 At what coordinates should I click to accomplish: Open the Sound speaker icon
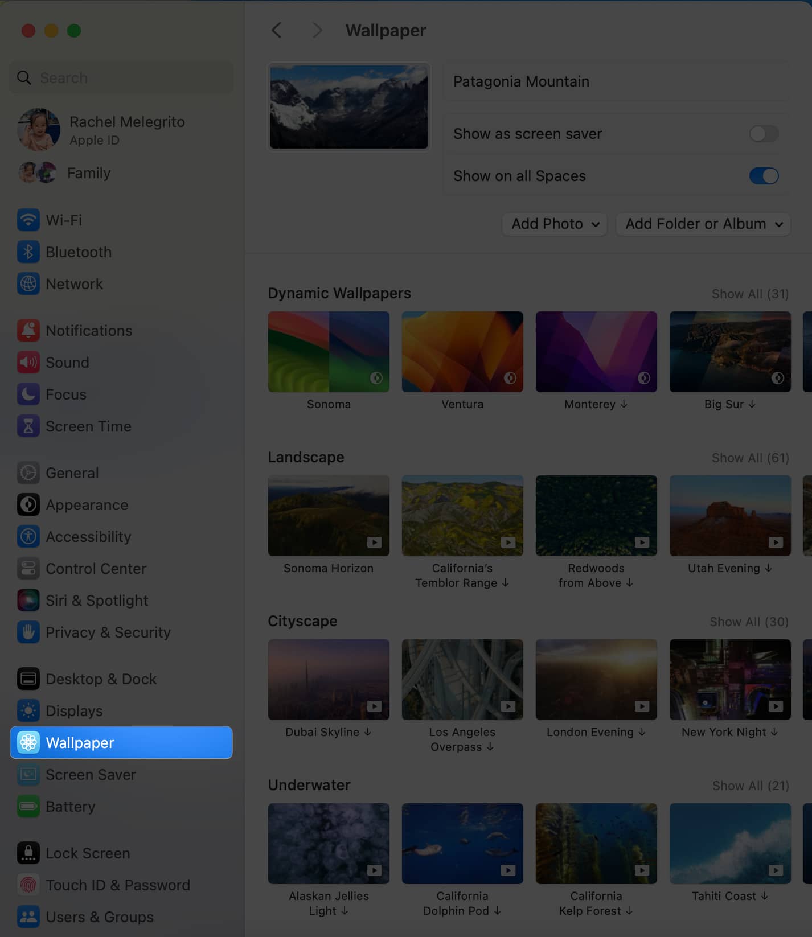coord(28,362)
